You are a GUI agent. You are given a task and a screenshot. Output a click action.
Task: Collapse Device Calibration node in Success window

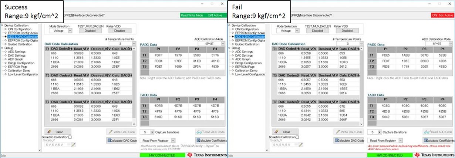click(2, 25)
